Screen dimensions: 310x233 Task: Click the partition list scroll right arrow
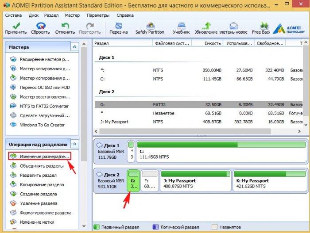point(299,131)
